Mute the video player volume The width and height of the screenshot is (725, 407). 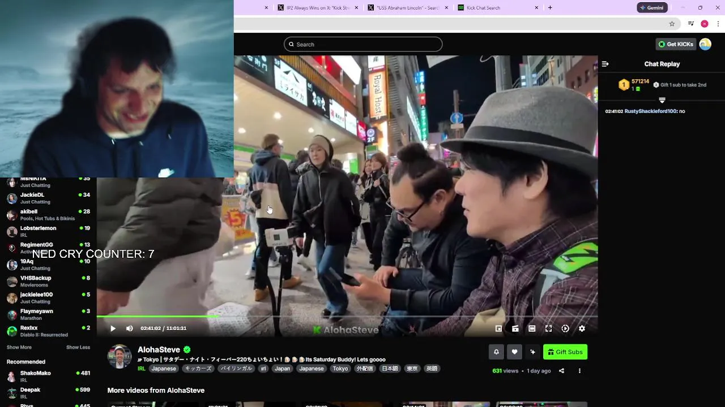click(x=130, y=328)
